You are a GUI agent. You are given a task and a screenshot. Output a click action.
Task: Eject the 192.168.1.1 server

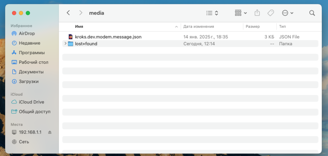point(50,132)
